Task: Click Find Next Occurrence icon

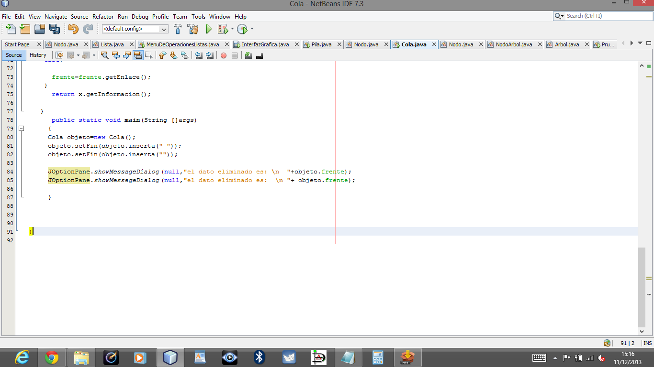Action: pyautogui.click(x=127, y=55)
